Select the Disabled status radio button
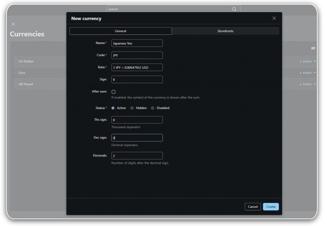327x226 pixels. tap(153, 108)
